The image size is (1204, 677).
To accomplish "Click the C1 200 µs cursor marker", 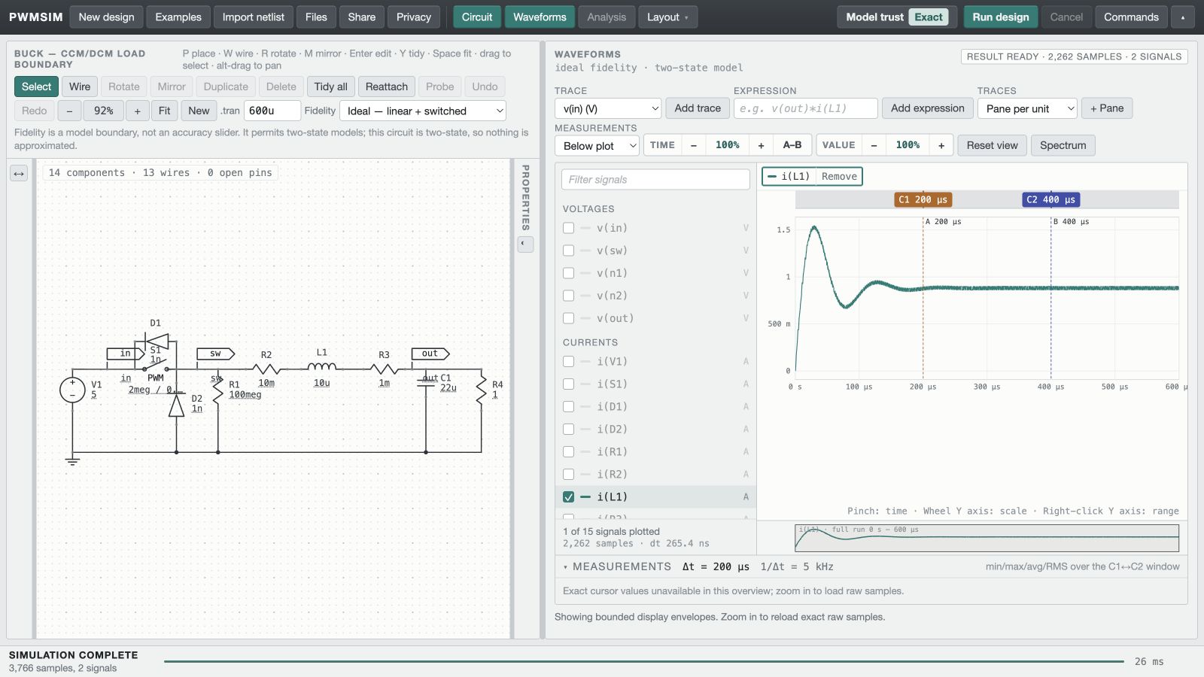I will click(923, 199).
